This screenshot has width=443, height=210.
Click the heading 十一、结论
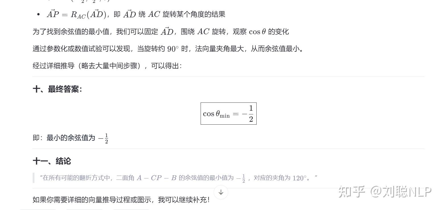point(52,161)
